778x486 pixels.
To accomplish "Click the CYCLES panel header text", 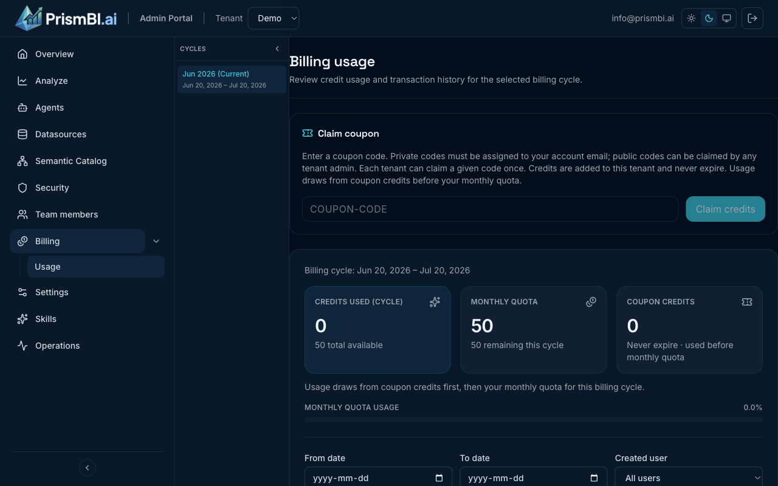I will pos(193,49).
